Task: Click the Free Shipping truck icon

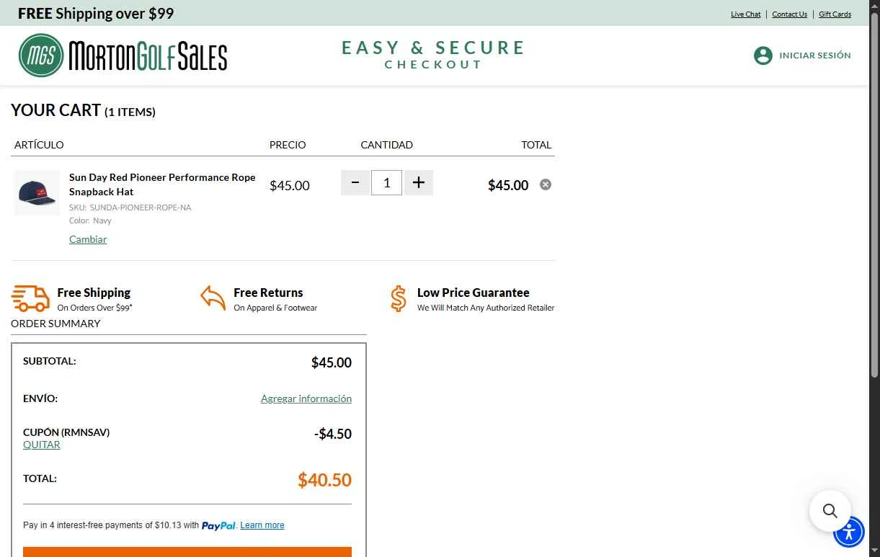Action: [30, 298]
